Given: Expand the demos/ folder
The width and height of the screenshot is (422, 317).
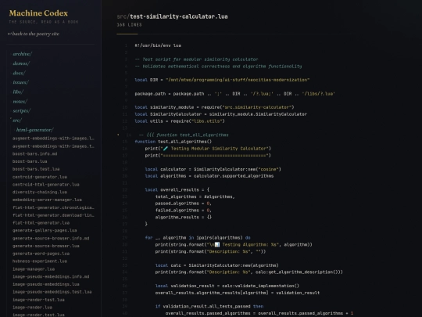Looking at the screenshot, I should 21,63.
